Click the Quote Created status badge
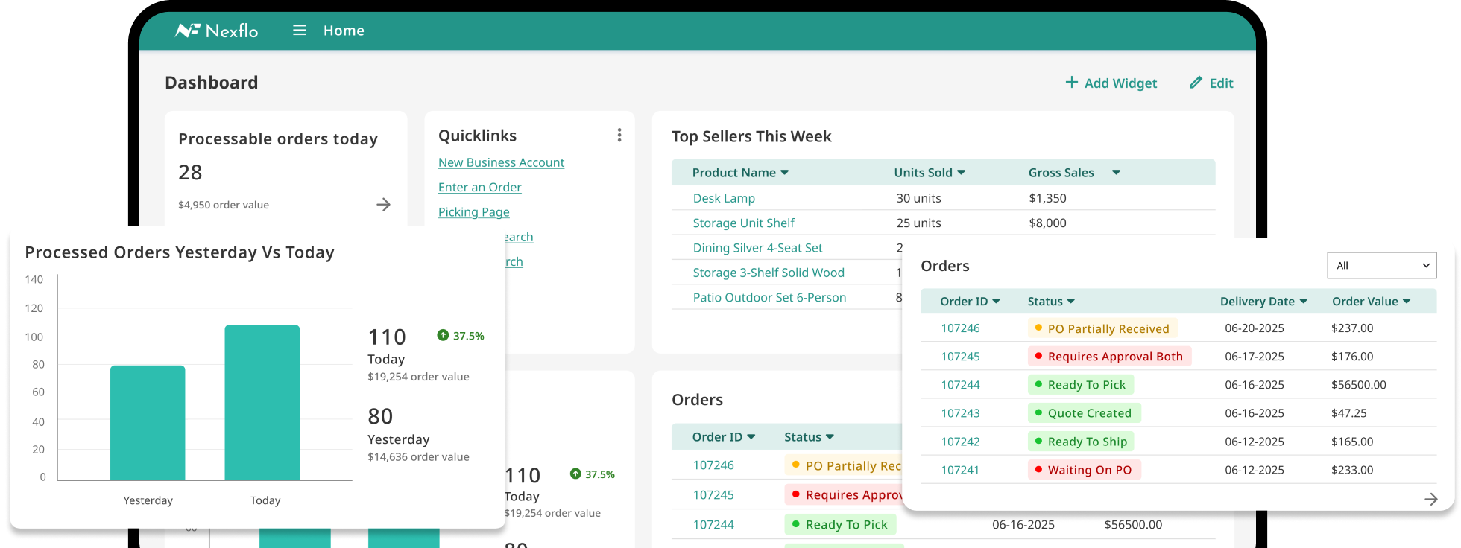Image resolution: width=1461 pixels, height=548 pixels. (x=1084, y=413)
